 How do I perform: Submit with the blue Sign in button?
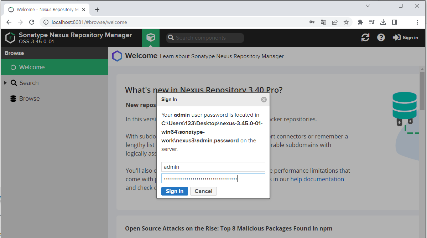point(175,191)
